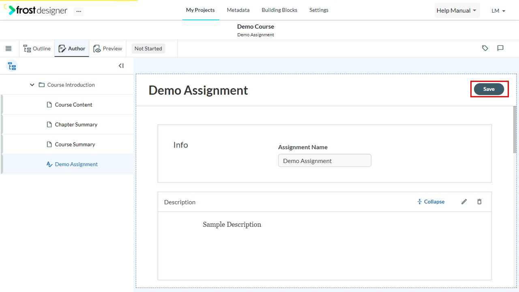
Task: Click the Course Introduction folder icon
Action: [x=41, y=85]
